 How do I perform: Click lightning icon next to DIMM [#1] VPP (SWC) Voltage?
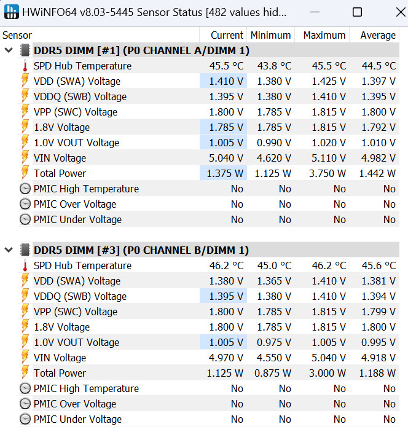pyautogui.click(x=25, y=111)
